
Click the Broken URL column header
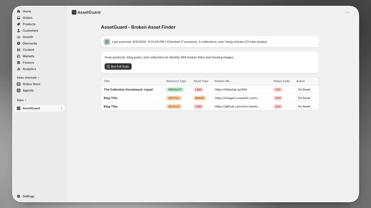coord(222,81)
